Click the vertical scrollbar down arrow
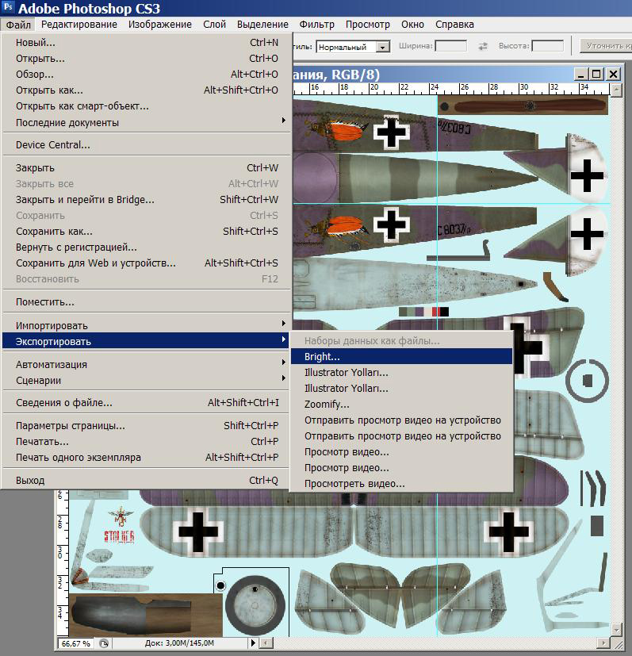Image resolution: width=632 pixels, height=656 pixels. coord(615,629)
